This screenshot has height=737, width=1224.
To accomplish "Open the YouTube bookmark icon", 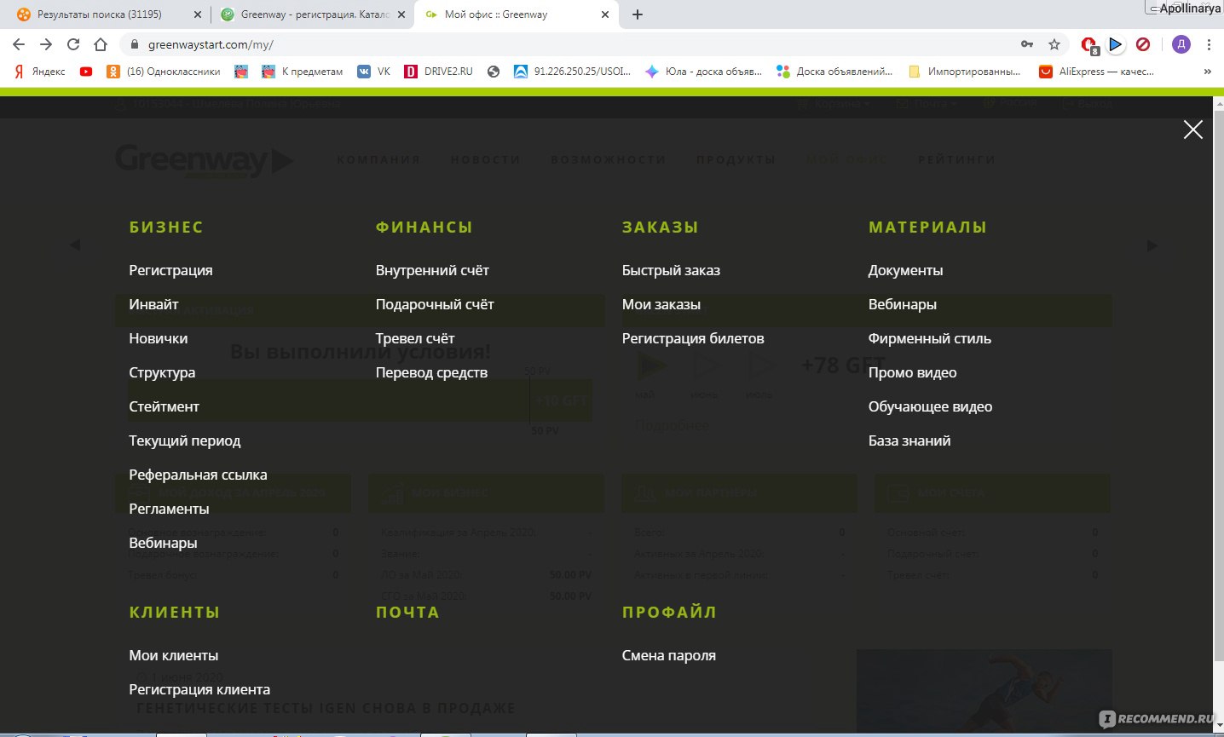I will pyautogui.click(x=86, y=72).
